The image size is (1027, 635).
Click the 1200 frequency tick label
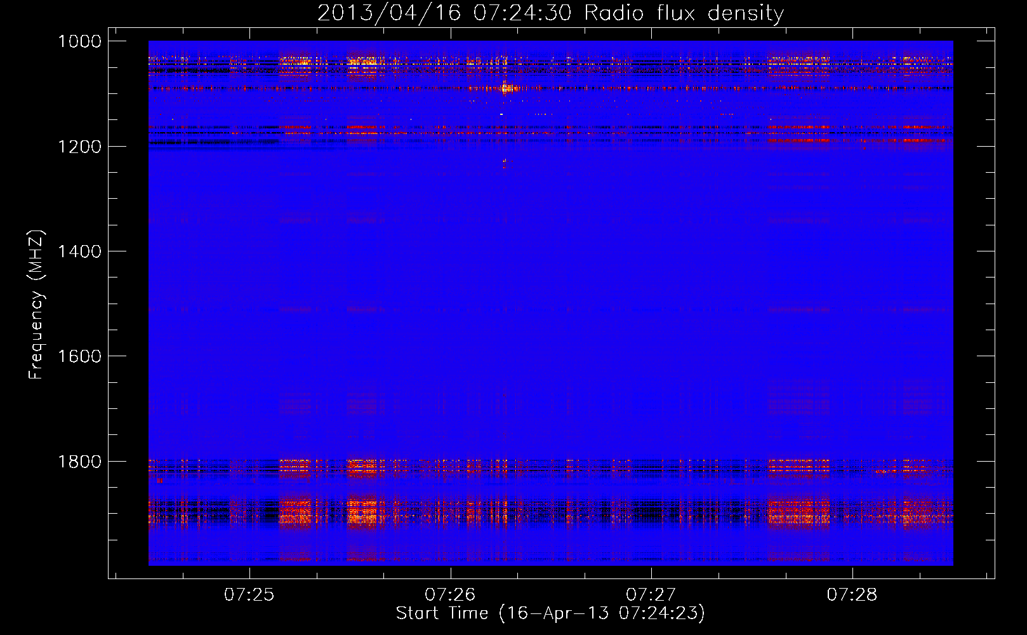click(x=79, y=147)
